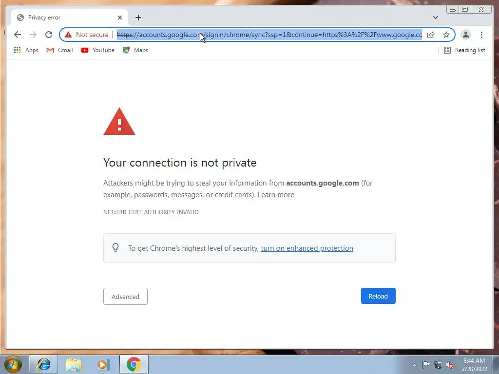Open a new tab with plus button
The width and height of the screenshot is (499, 374).
(138, 18)
